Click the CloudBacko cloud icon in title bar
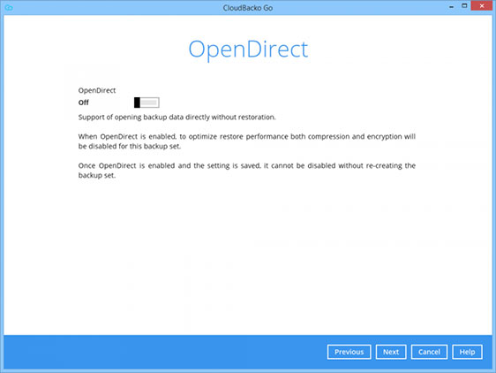Viewport: 496px width, 373px height. pos(9,8)
